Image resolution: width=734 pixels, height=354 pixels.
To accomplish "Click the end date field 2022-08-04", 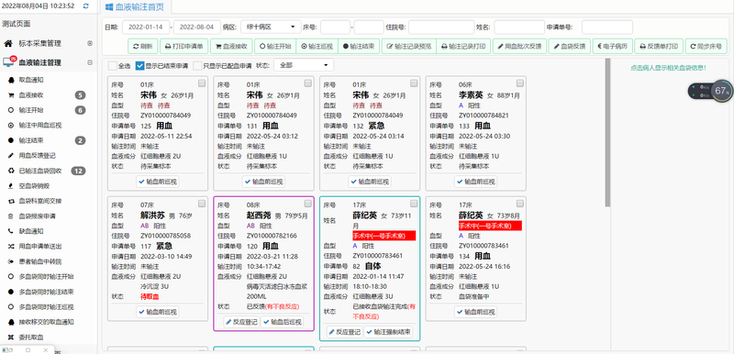I will (x=197, y=28).
